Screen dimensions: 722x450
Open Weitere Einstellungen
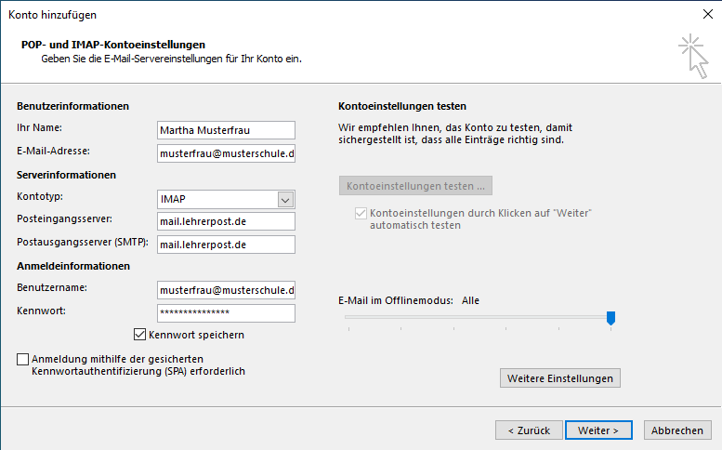point(559,378)
